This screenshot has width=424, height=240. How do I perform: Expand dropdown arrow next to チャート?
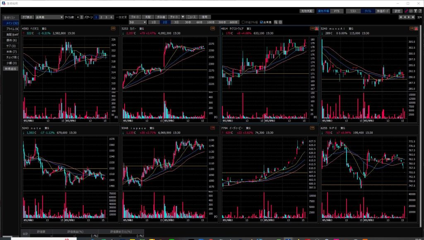click(x=183, y=17)
